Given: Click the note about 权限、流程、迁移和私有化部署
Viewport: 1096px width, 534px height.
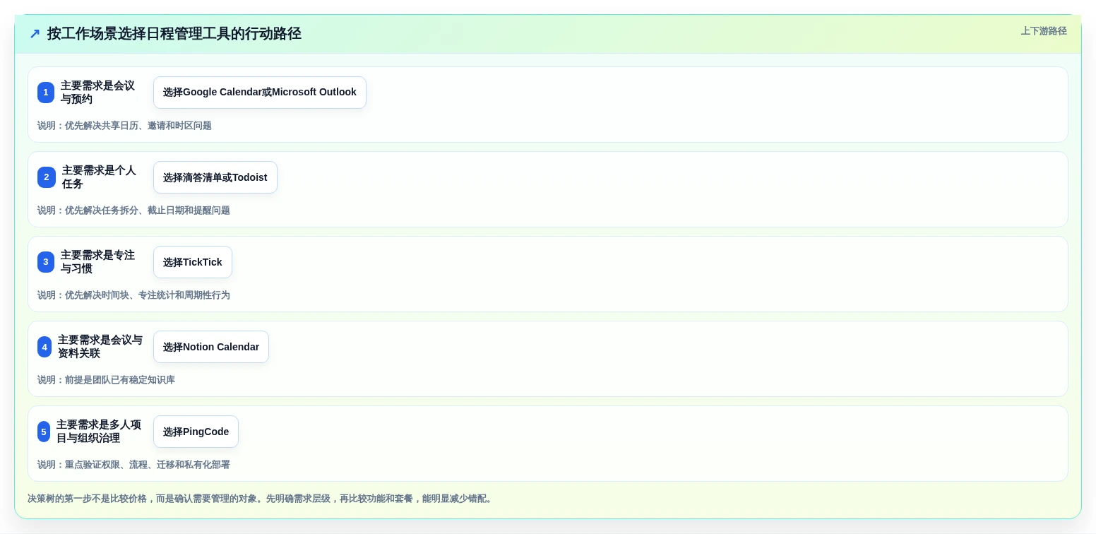Looking at the screenshot, I should (x=133, y=465).
